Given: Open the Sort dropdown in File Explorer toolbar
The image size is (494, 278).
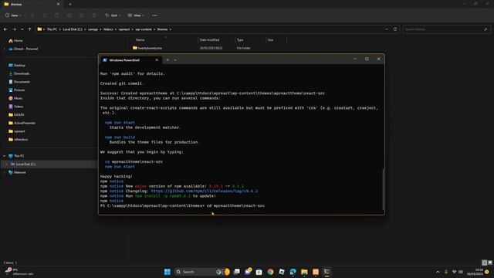Looking at the screenshot, I should click(x=113, y=15).
